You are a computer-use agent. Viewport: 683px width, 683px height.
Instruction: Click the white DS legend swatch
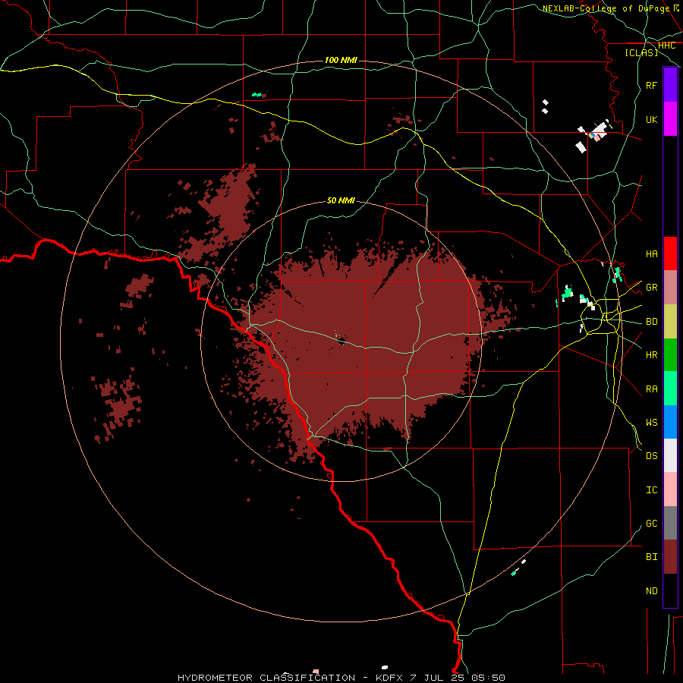click(x=670, y=455)
